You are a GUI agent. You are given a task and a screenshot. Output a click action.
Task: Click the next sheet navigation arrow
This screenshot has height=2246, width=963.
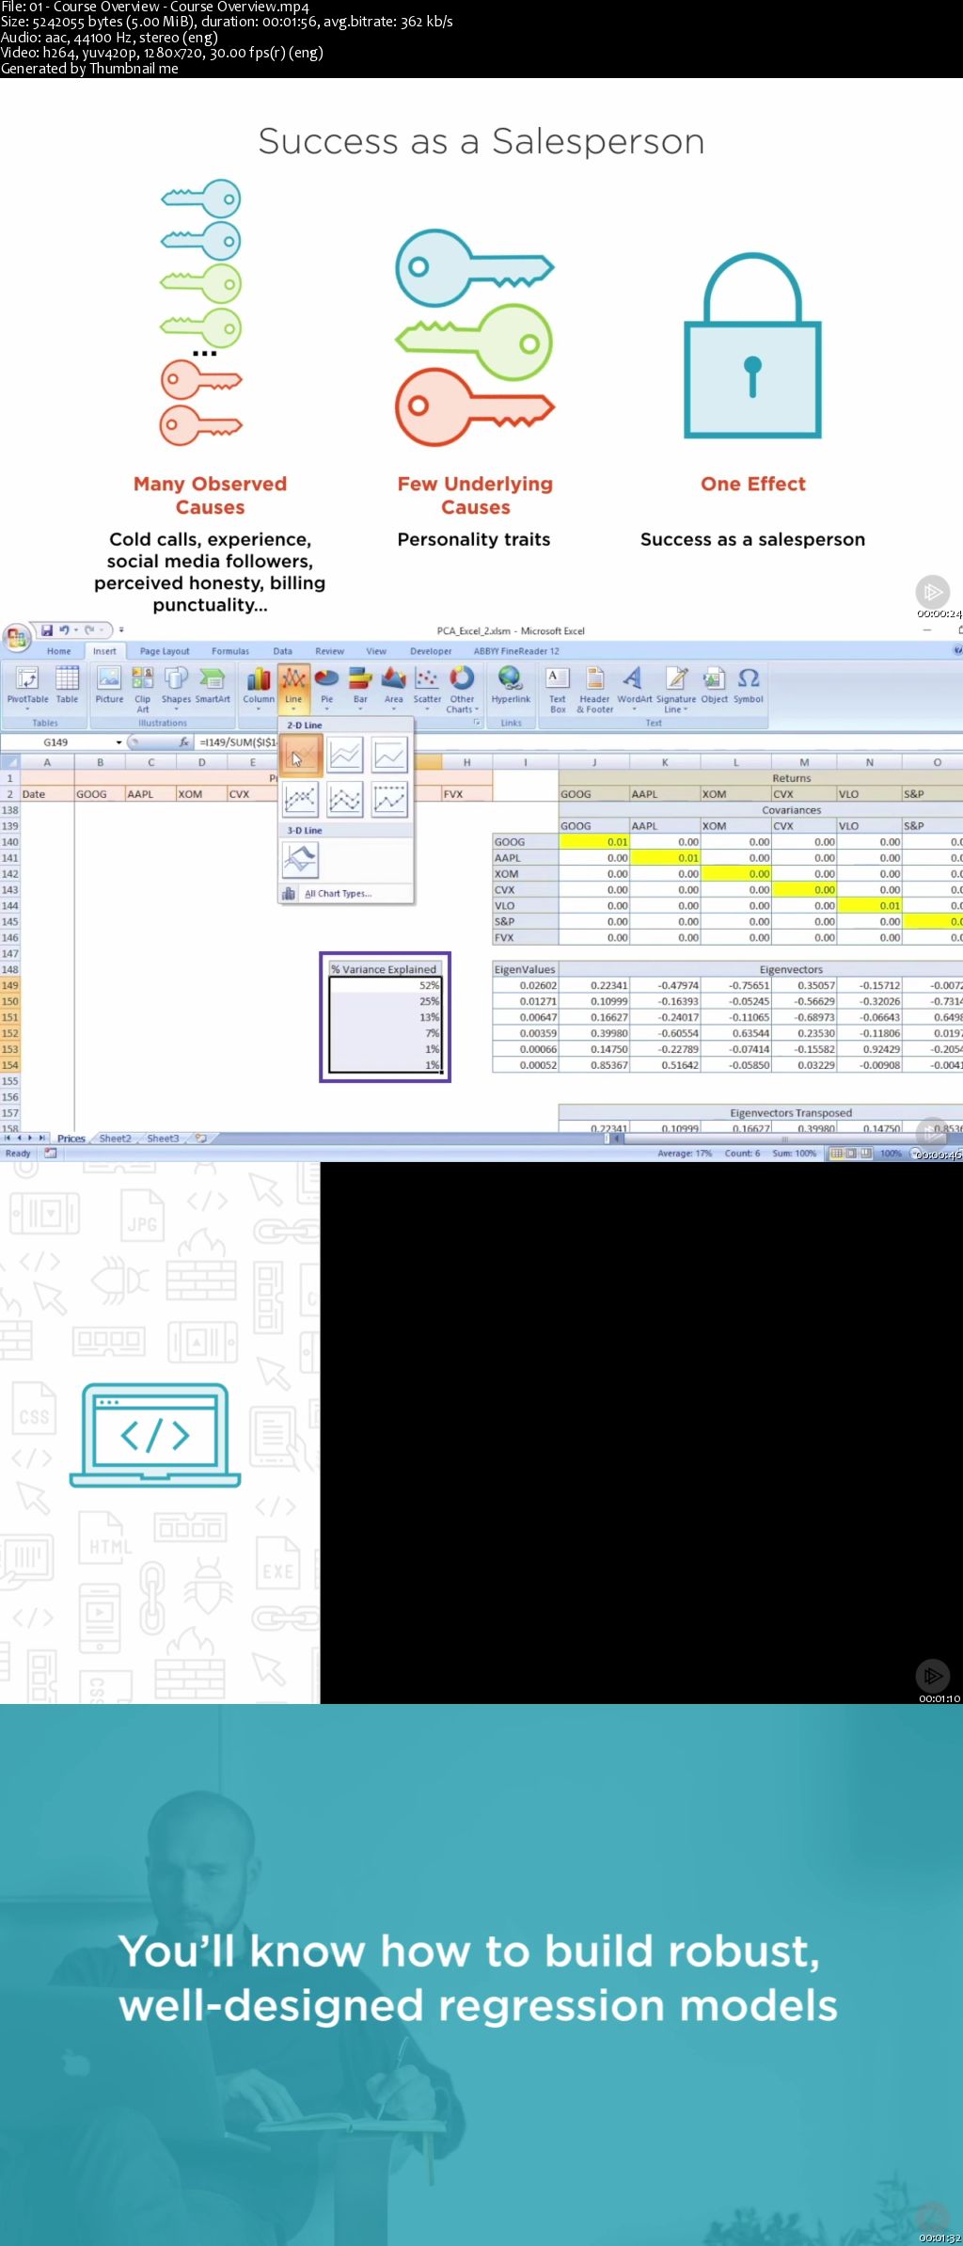pyautogui.click(x=30, y=1139)
